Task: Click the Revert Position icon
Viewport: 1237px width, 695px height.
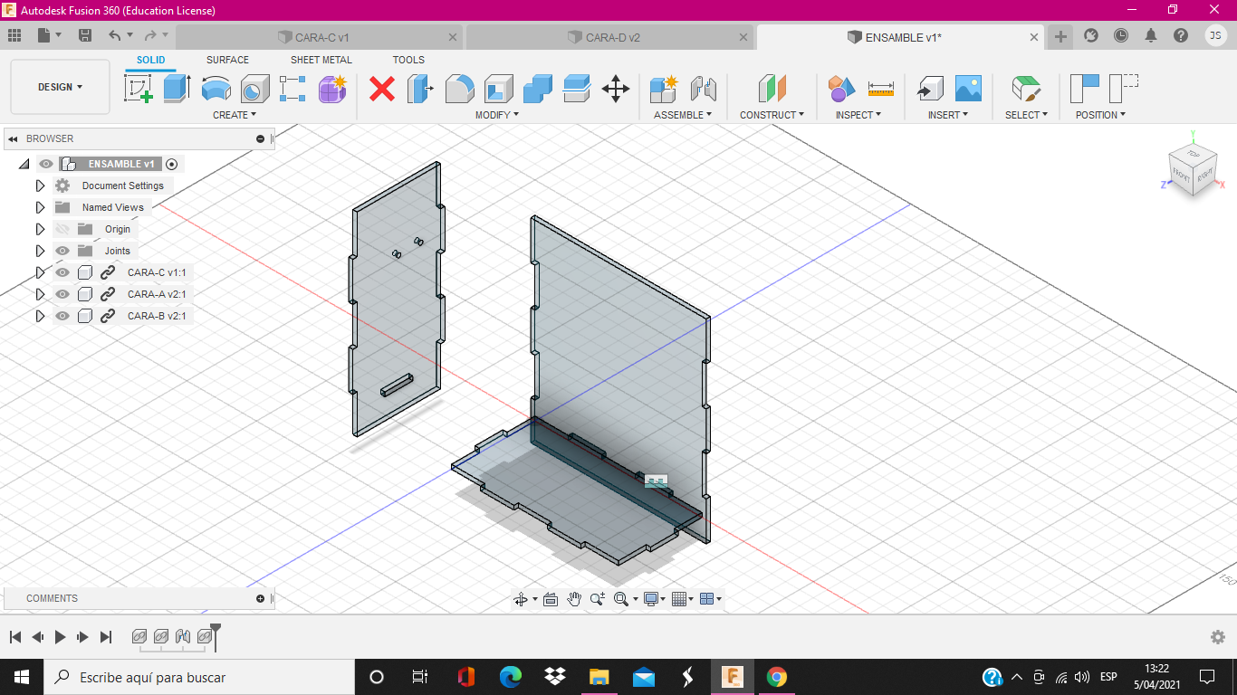Action: [1124, 89]
